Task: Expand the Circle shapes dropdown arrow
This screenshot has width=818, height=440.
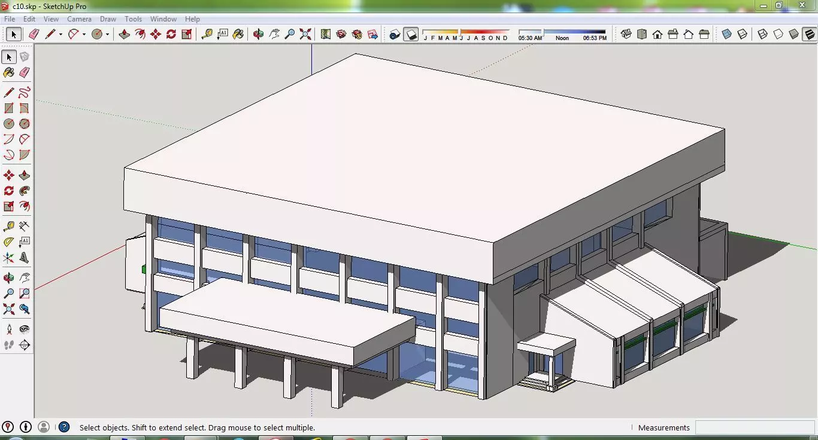Action: 107,35
